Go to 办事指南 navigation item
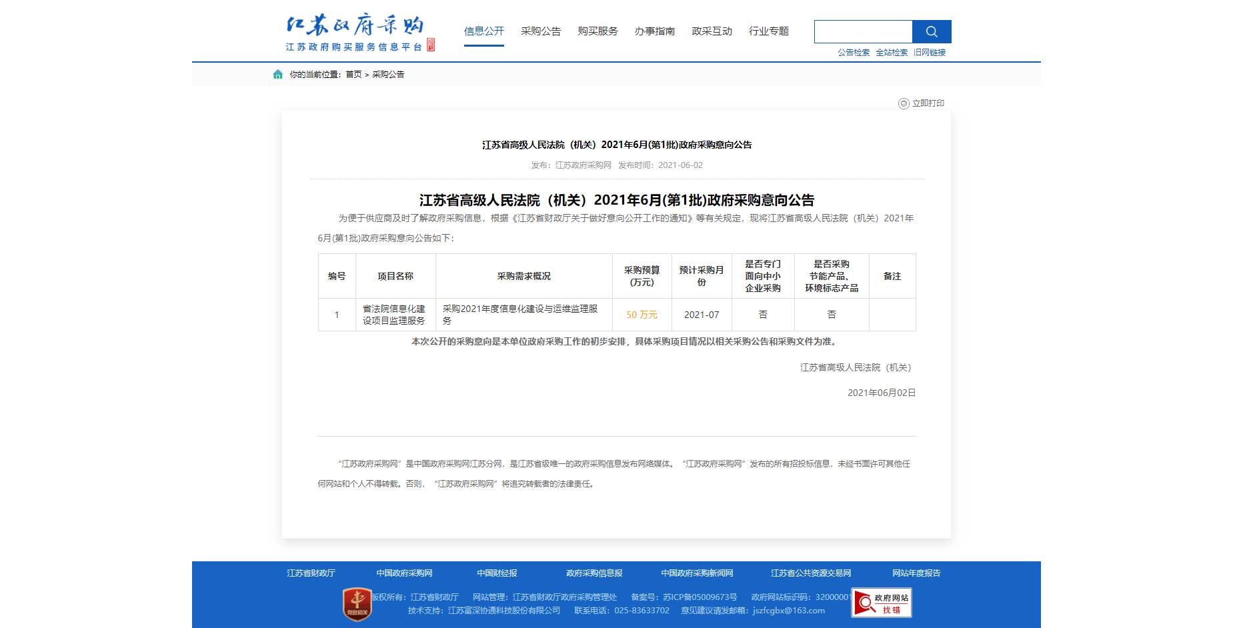This screenshot has width=1233, height=628. tap(654, 31)
